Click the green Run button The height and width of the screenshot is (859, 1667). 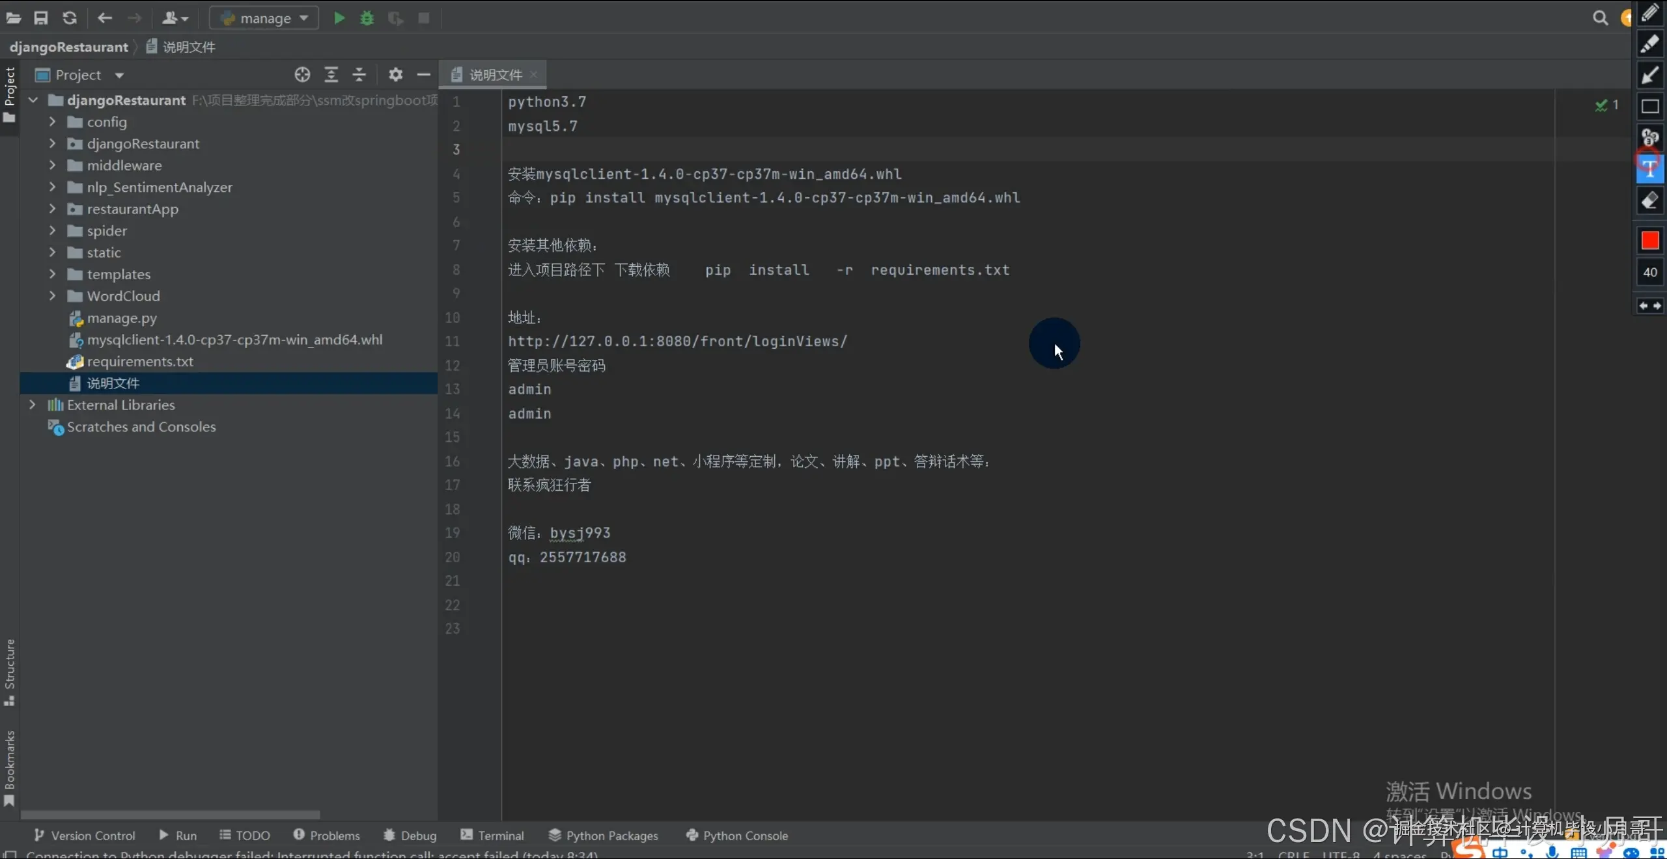click(339, 18)
